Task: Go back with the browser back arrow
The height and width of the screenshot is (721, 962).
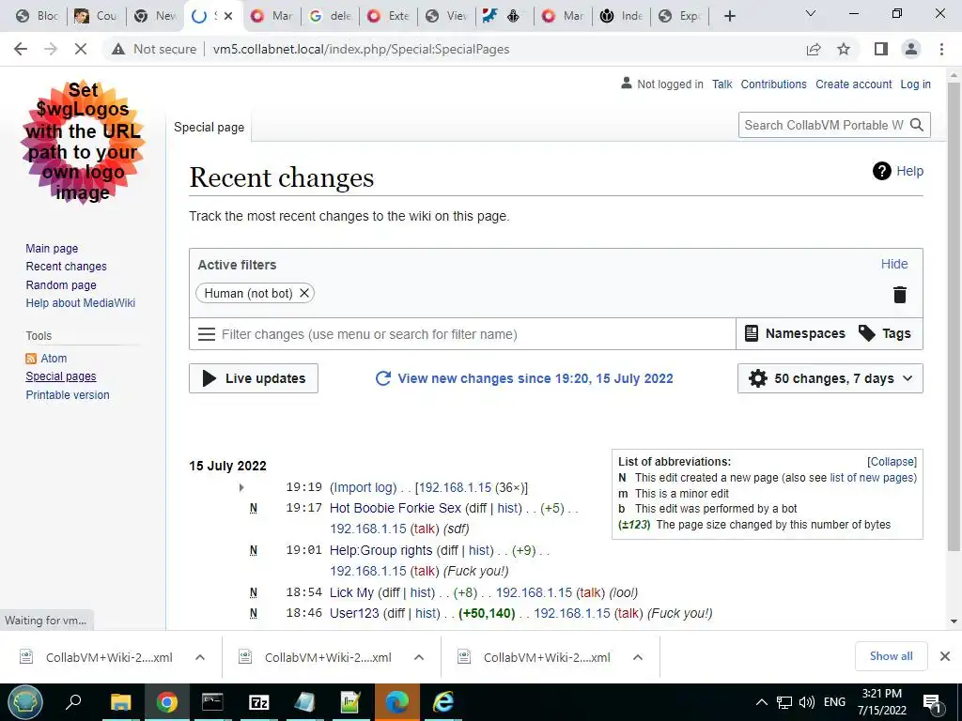Action: click(x=21, y=49)
